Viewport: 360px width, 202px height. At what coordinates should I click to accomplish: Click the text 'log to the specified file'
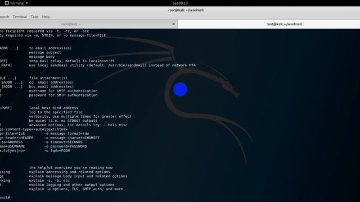(x=56, y=112)
